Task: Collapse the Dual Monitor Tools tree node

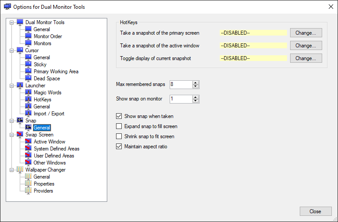Action: pos(11,22)
